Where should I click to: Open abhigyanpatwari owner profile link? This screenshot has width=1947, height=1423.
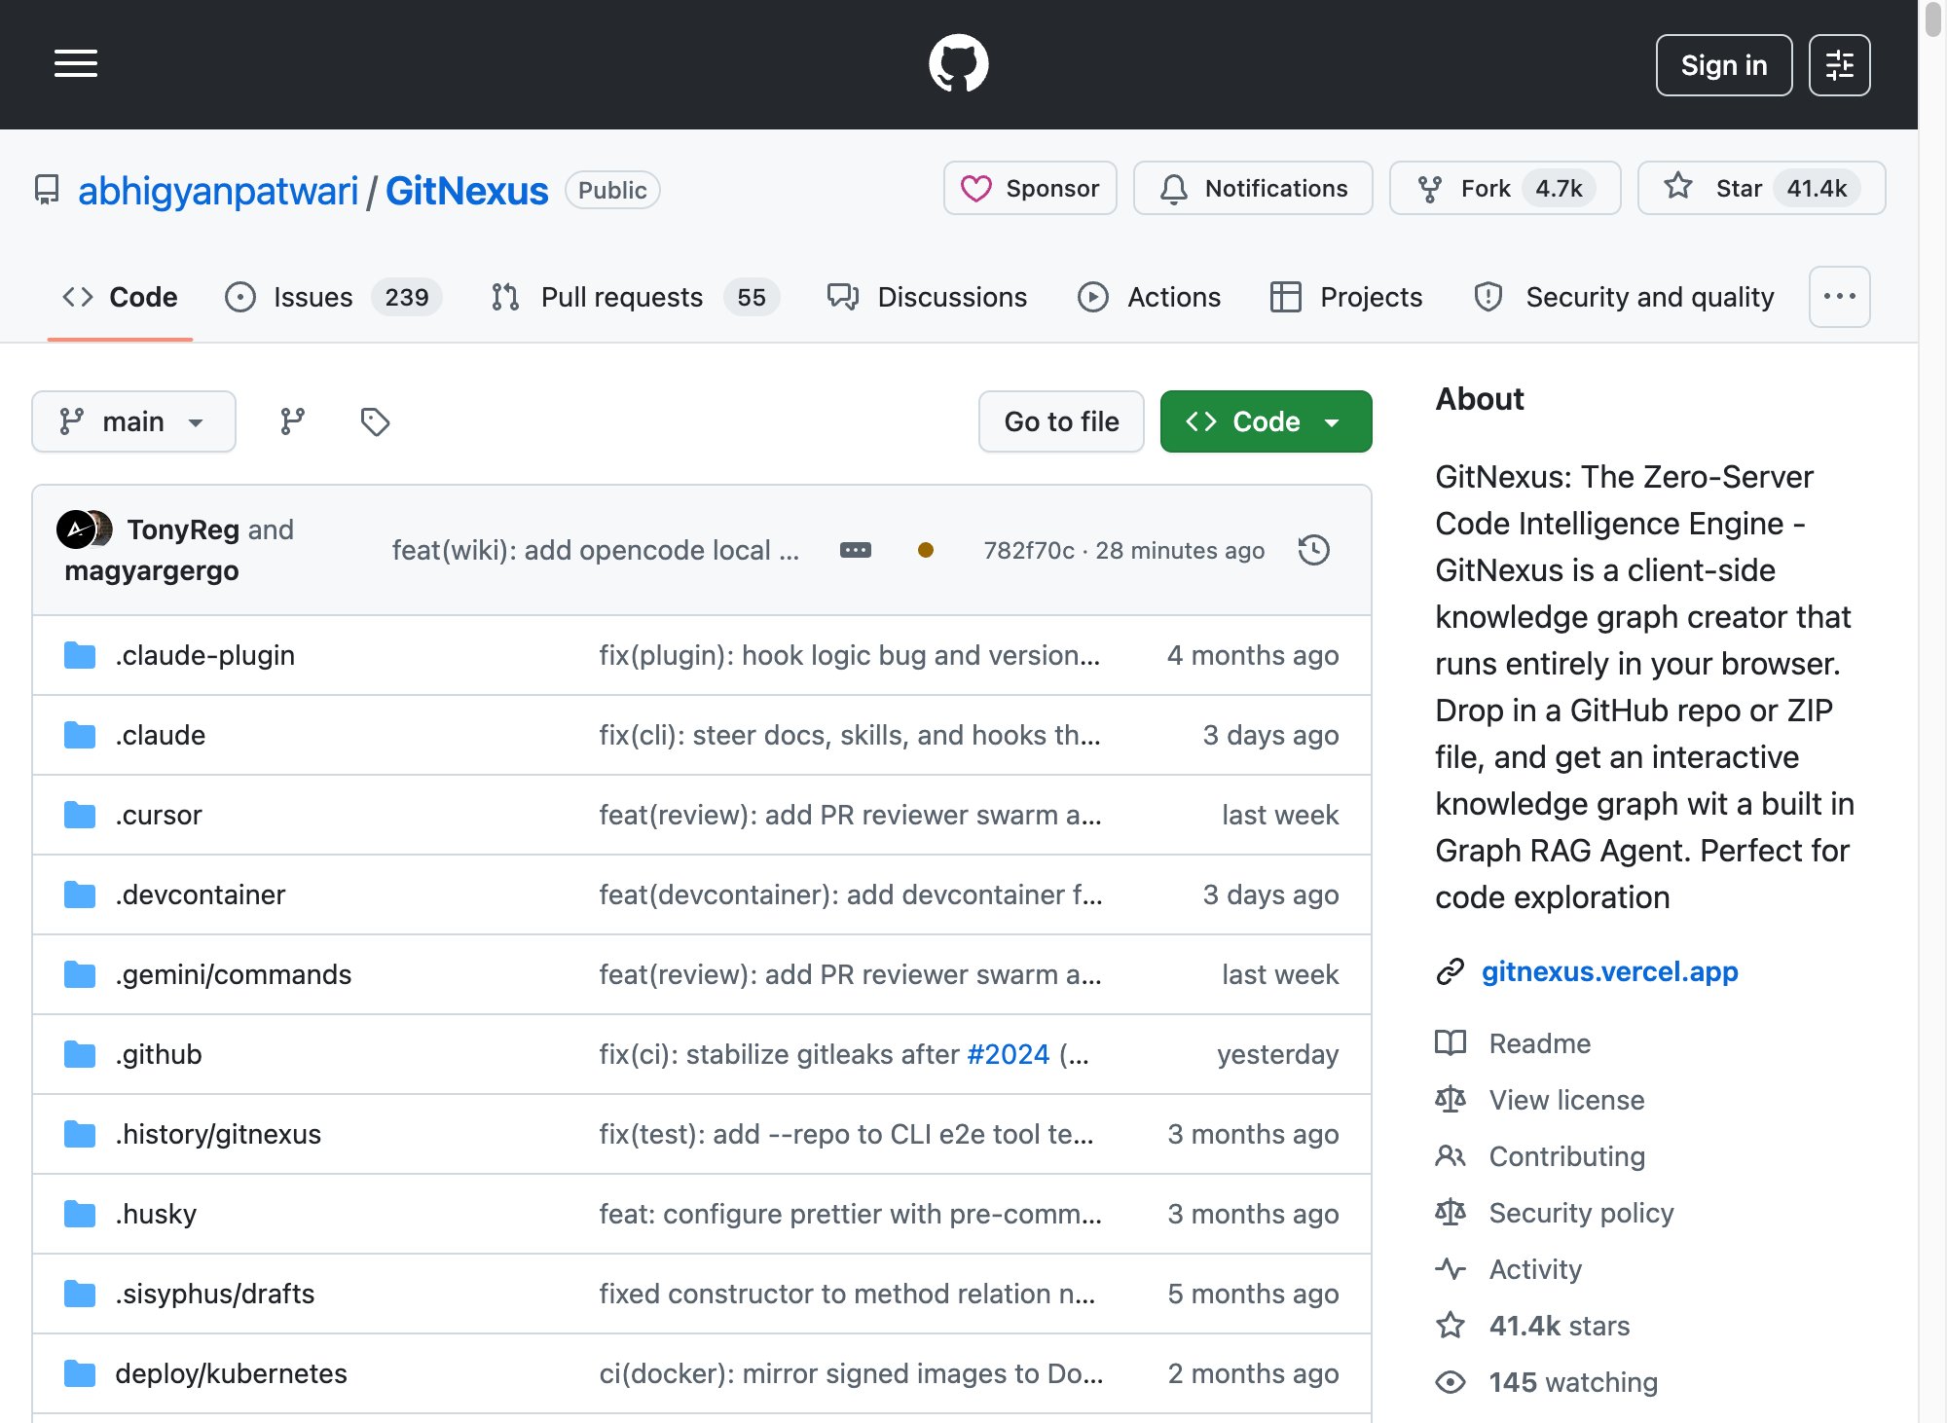(218, 190)
